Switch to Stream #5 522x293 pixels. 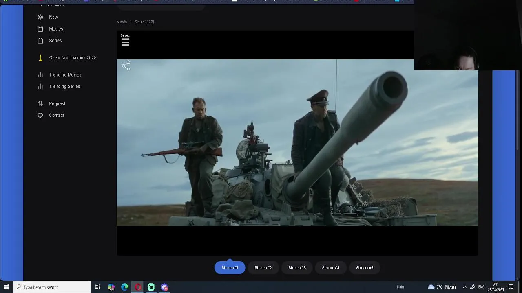pyautogui.click(x=365, y=268)
